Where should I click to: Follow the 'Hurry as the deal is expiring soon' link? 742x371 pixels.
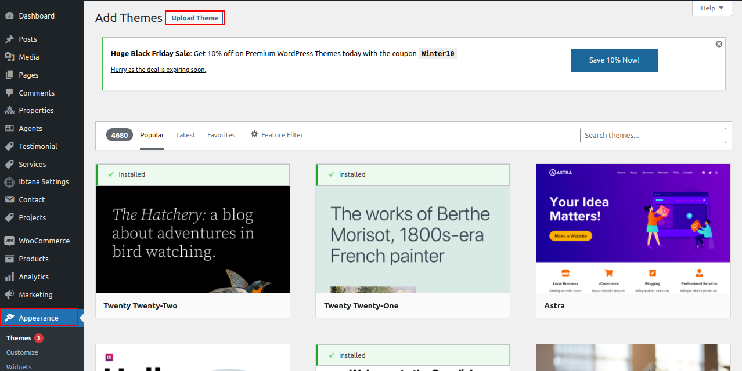(158, 70)
